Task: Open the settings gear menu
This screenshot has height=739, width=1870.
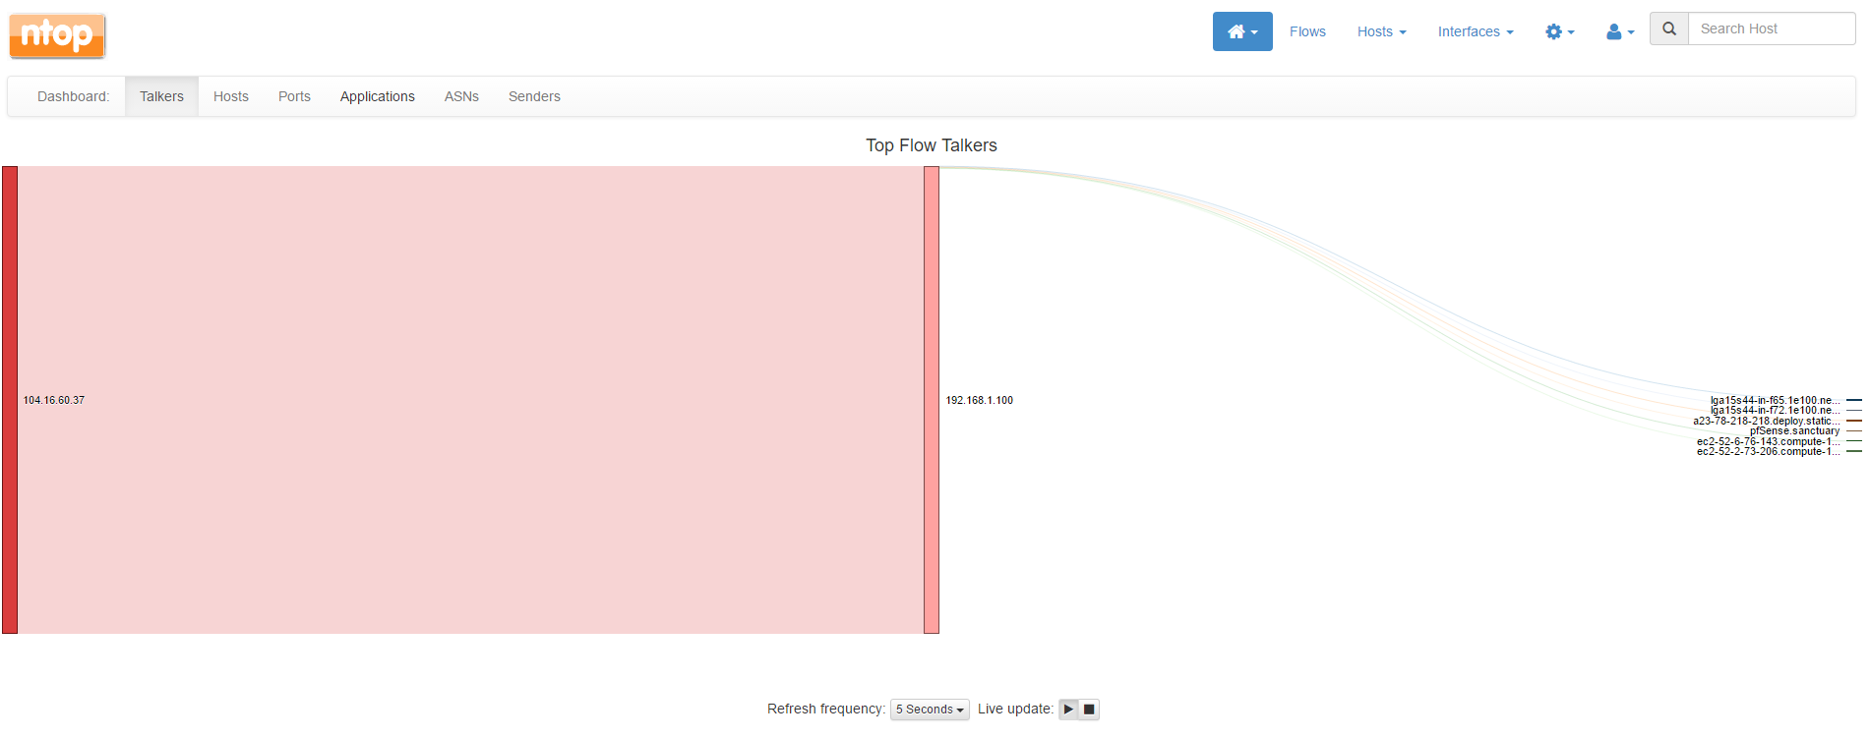Action: point(1559,31)
